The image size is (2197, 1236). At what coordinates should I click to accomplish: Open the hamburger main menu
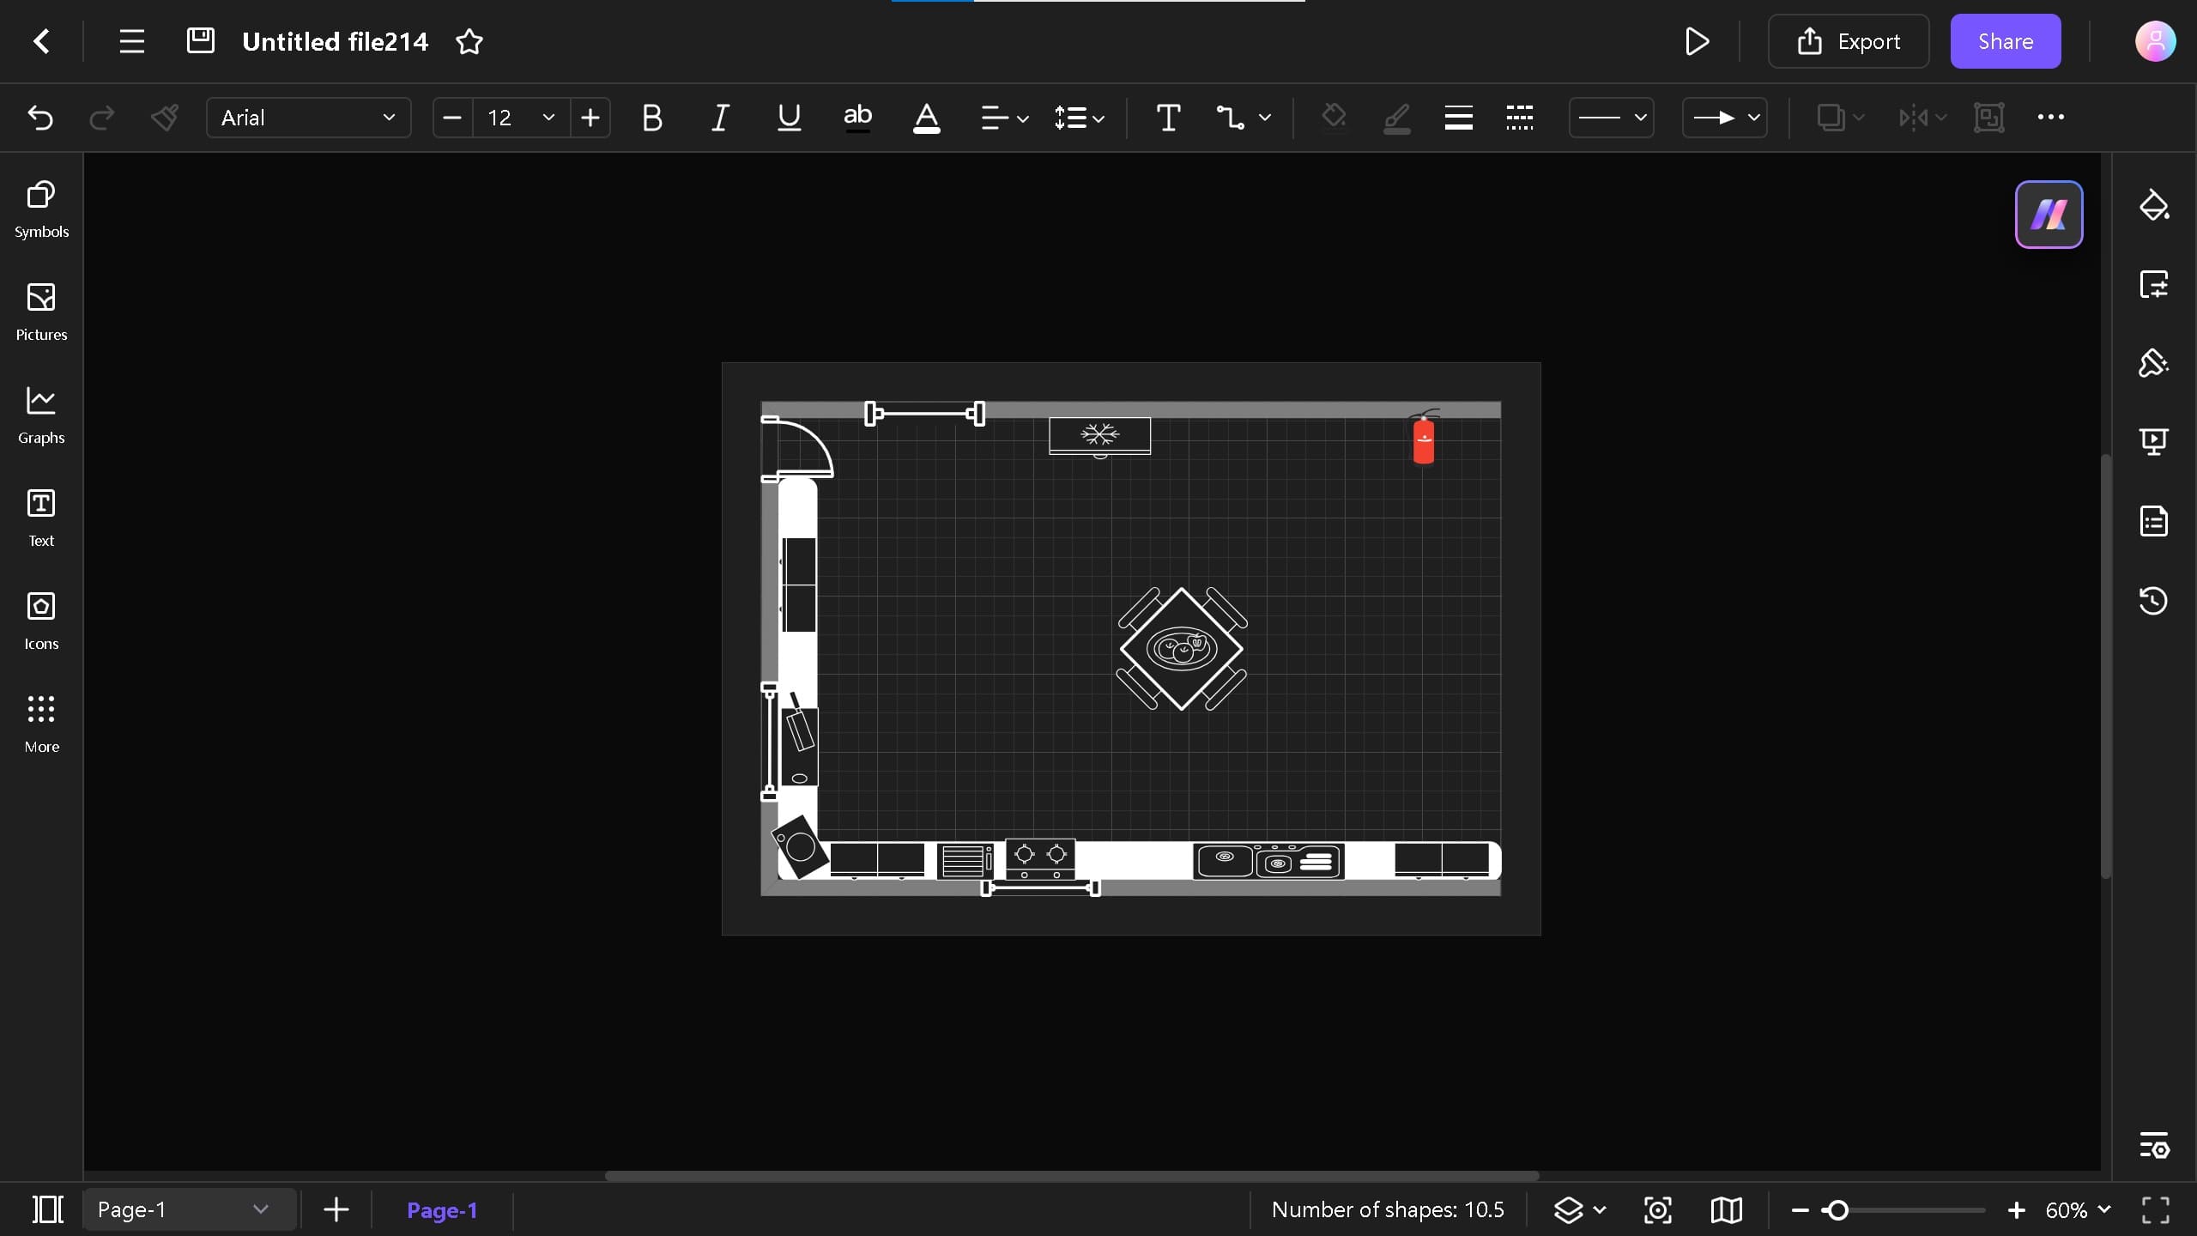click(131, 41)
